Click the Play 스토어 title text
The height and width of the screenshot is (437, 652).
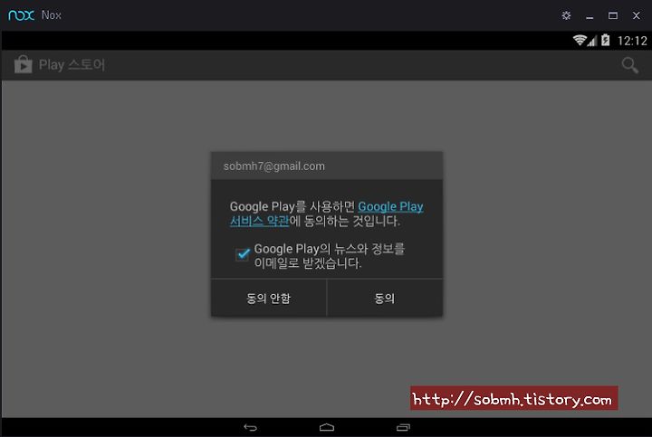pos(72,65)
